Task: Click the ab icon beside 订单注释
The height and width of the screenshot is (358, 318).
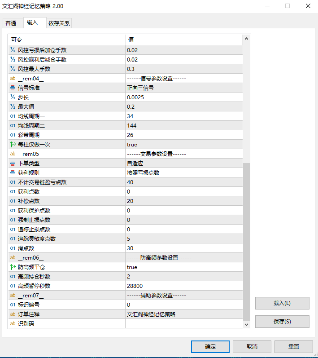Action: (13, 314)
